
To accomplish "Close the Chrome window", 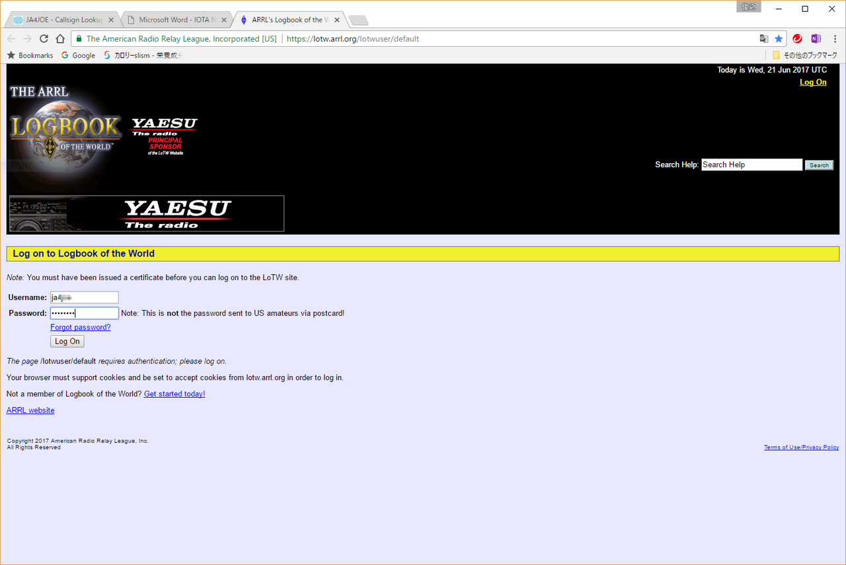I will point(832,9).
